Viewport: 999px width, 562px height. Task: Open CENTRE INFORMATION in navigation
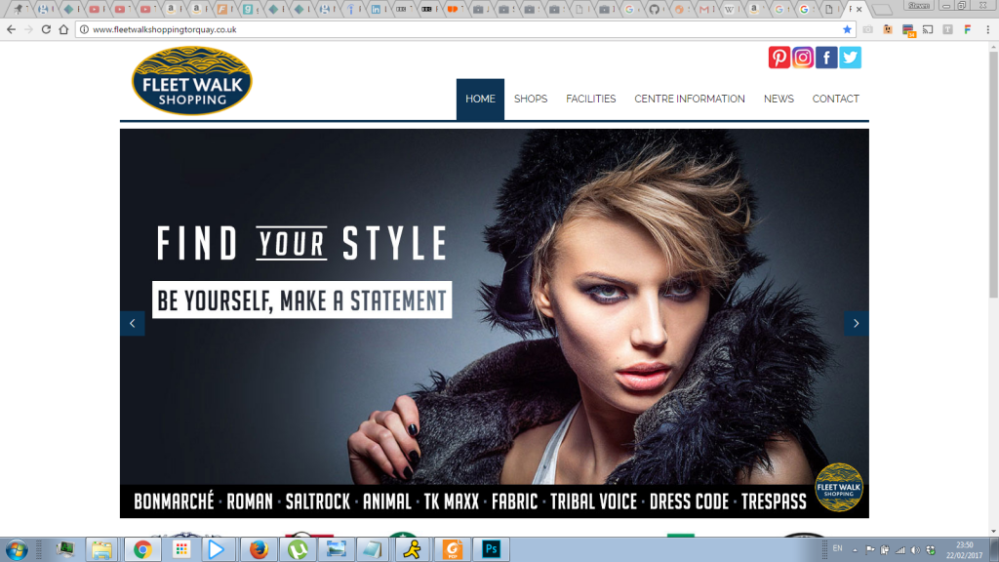pyautogui.click(x=690, y=99)
